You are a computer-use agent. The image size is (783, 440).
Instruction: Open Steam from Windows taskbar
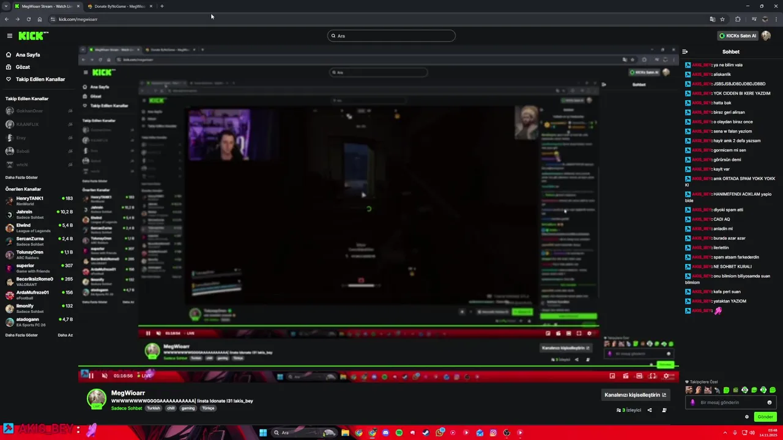click(426, 433)
